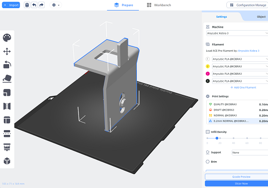
Task: Click the black filament 4 color swatch
Action: click(208, 81)
